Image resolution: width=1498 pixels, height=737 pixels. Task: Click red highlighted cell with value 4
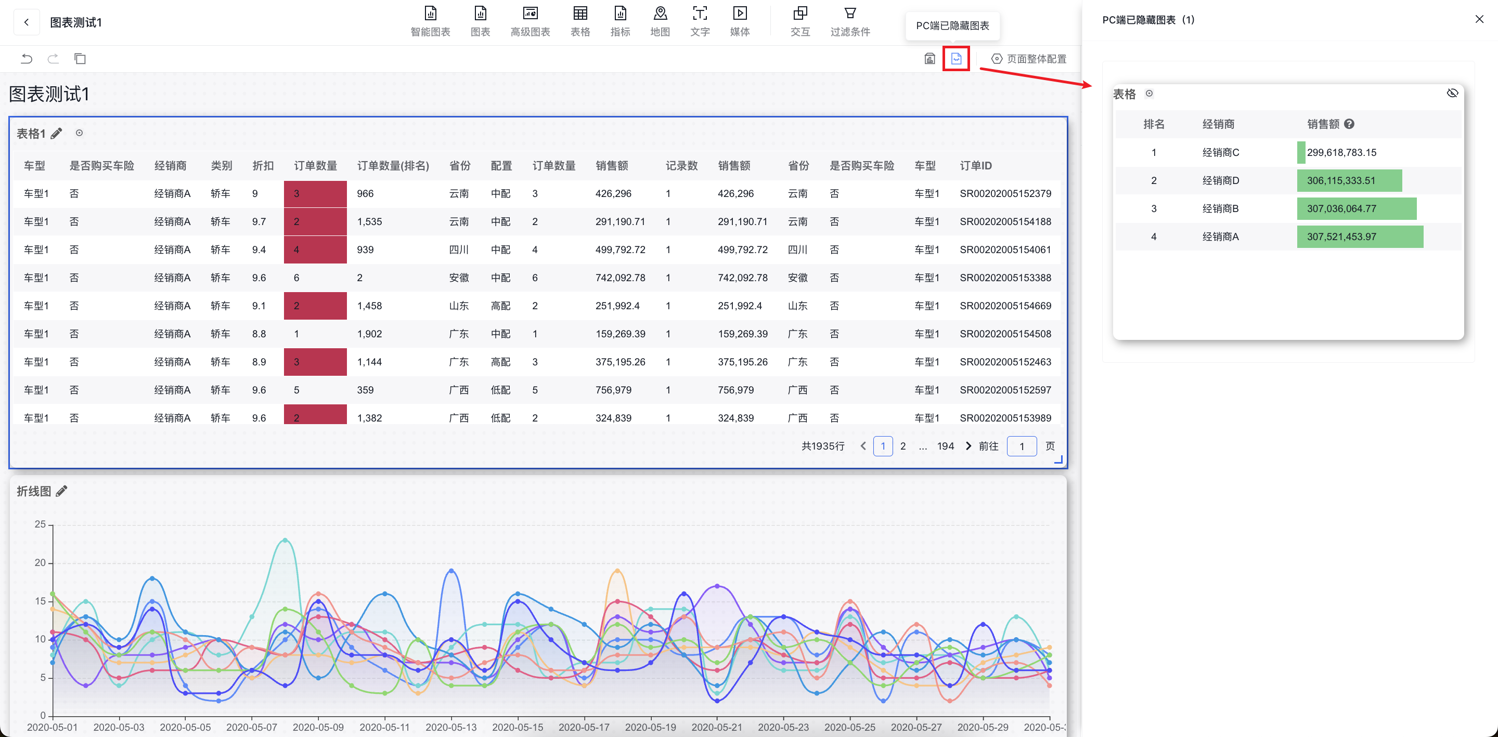pyautogui.click(x=315, y=249)
